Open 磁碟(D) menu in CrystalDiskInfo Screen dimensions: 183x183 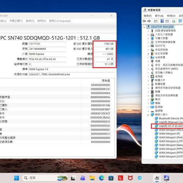click(x=30, y=21)
